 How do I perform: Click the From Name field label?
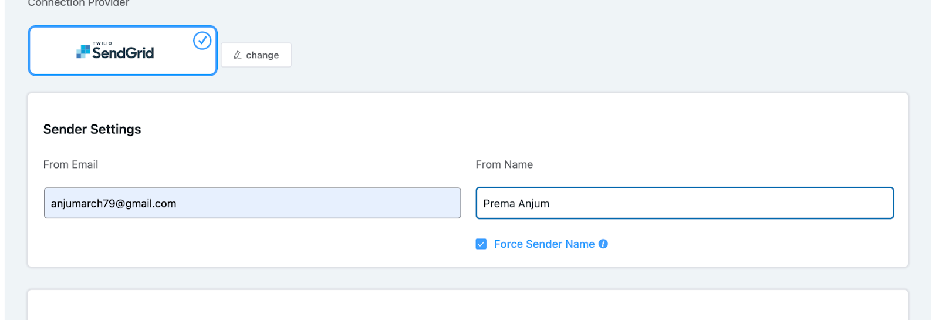[x=504, y=164]
